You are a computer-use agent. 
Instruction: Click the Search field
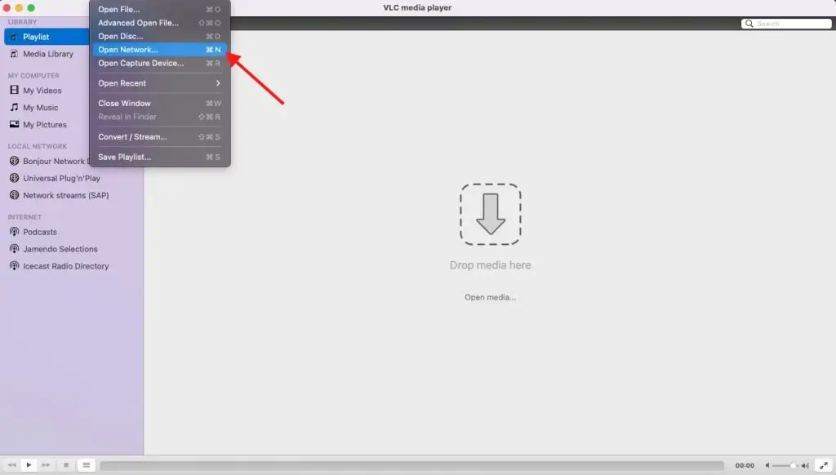pyautogui.click(x=785, y=24)
